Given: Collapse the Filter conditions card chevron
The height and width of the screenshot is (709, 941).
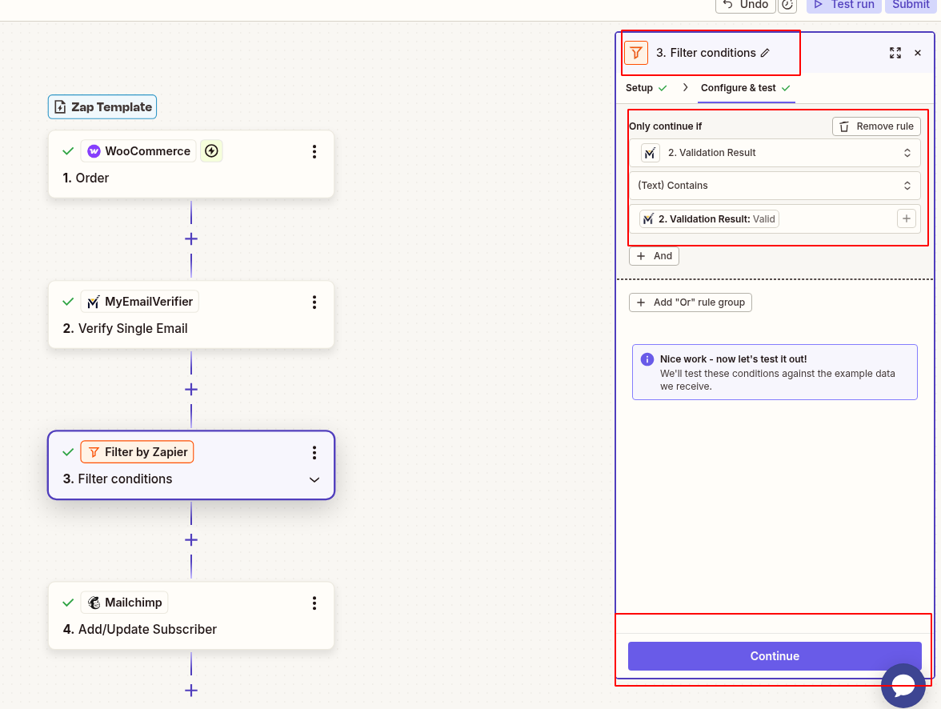Looking at the screenshot, I should [x=314, y=479].
